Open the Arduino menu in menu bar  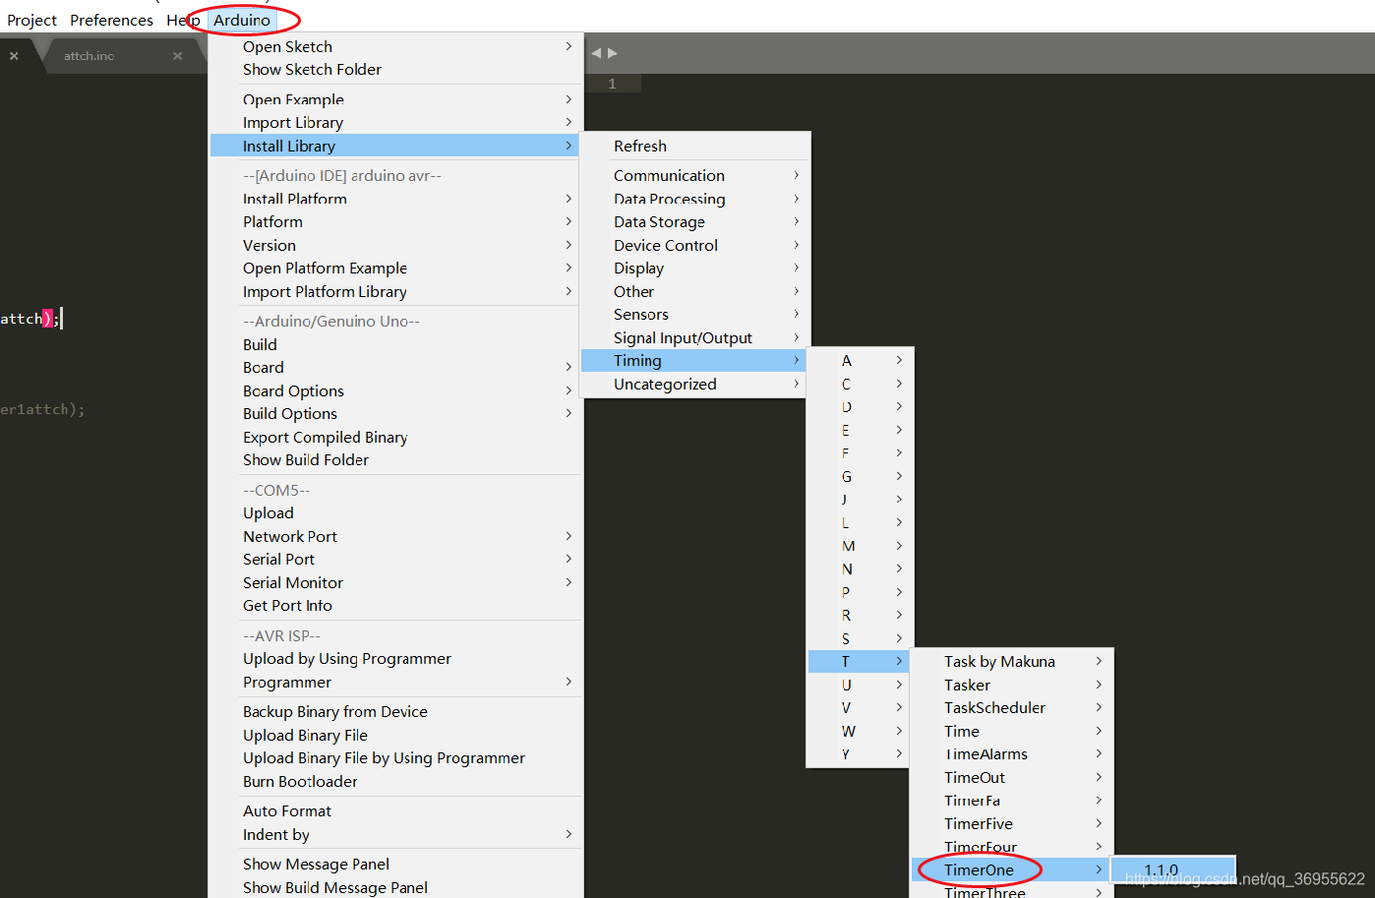point(242,20)
